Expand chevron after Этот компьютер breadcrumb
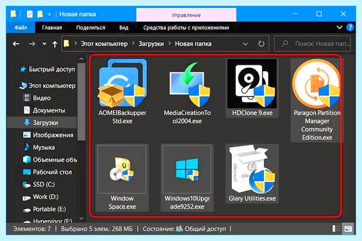 tap(133, 43)
